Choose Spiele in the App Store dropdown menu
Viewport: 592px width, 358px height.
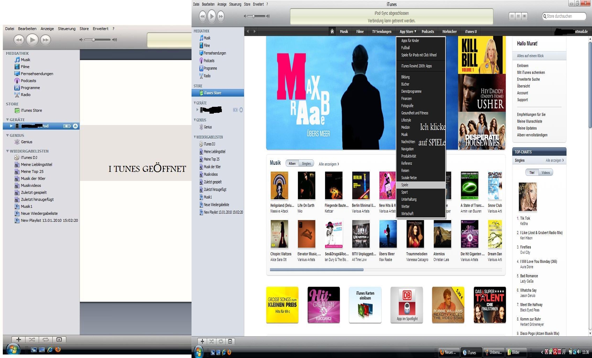[x=421, y=185]
